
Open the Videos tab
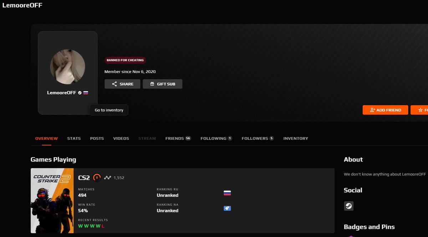[x=121, y=138]
